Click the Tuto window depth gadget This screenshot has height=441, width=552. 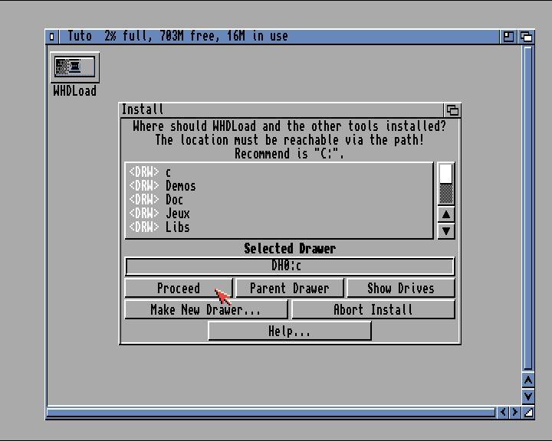(526, 37)
